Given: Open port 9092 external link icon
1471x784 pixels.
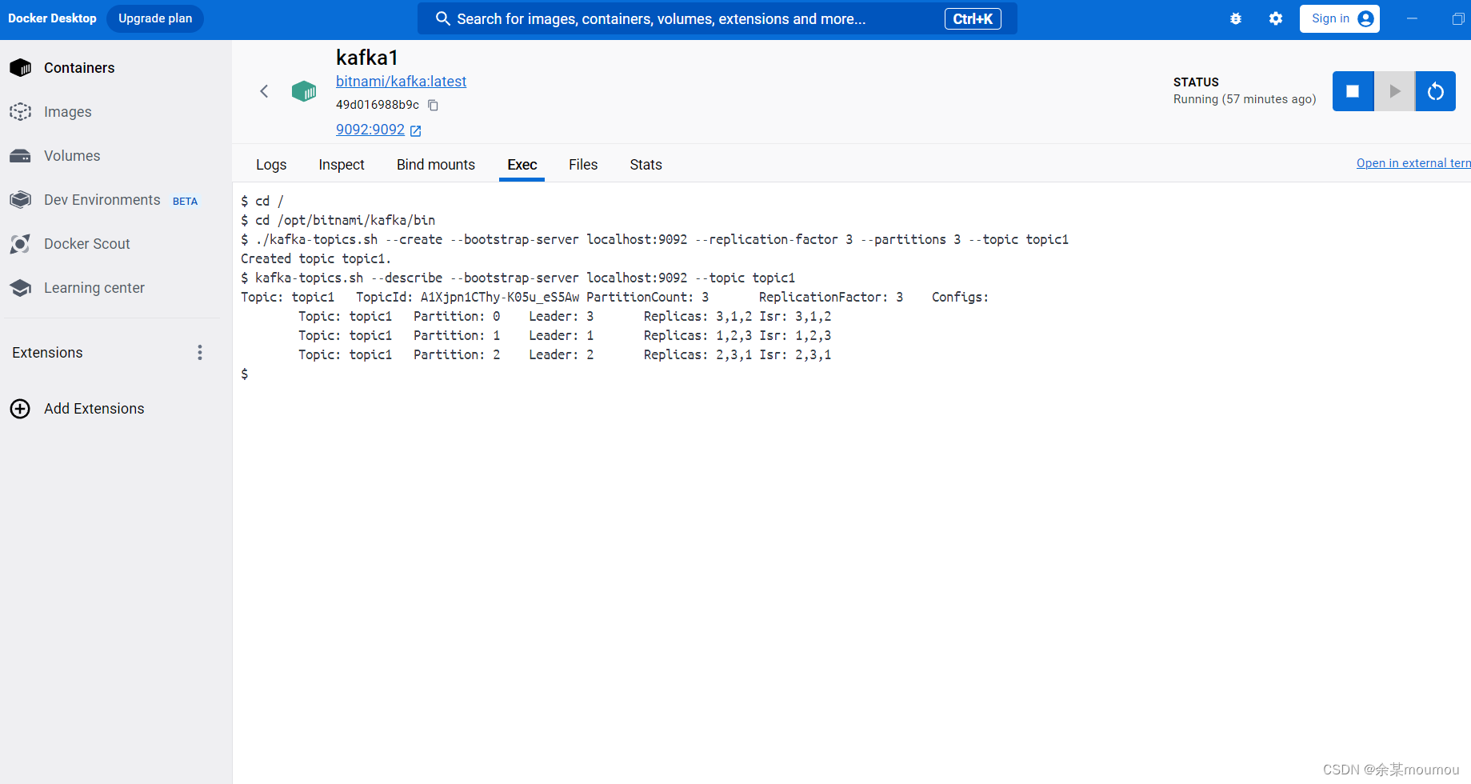Looking at the screenshot, I should pos(416,130).
